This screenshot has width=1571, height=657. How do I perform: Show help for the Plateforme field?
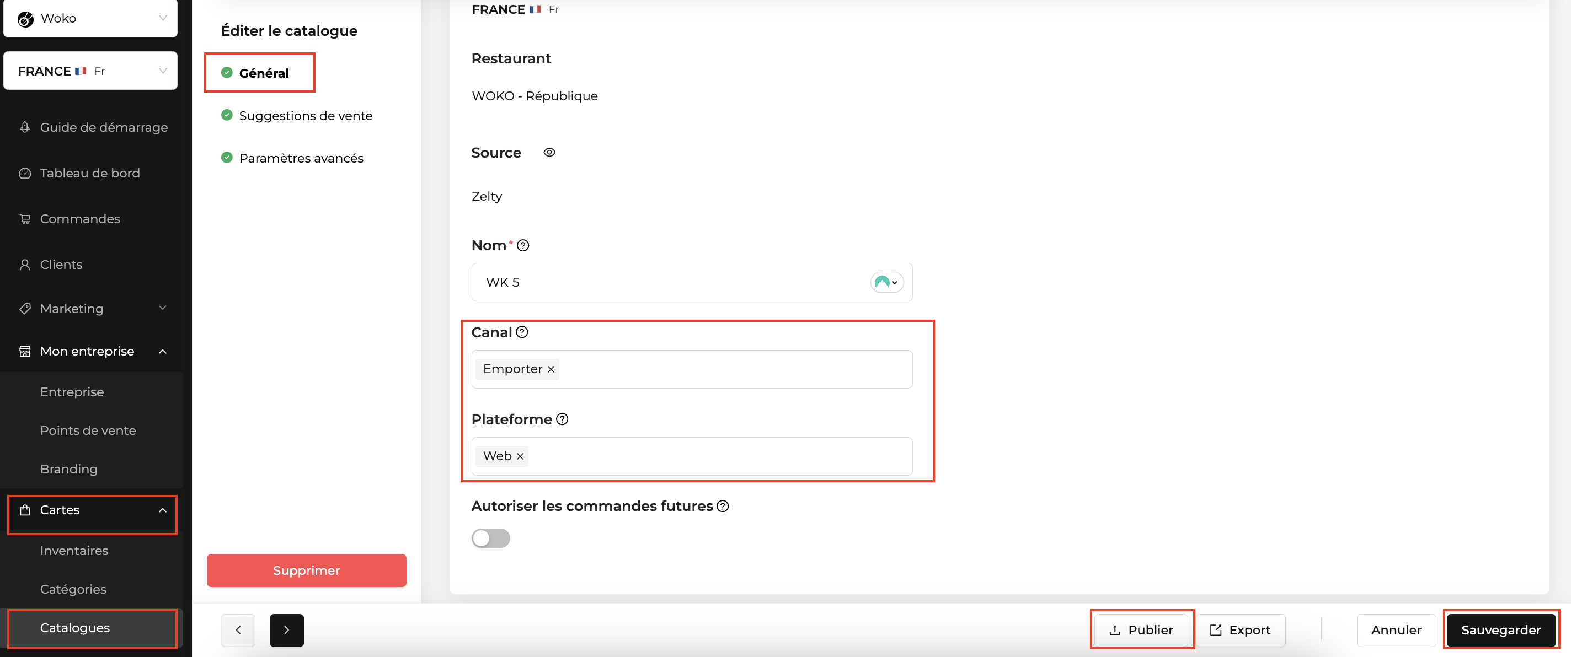562,419
